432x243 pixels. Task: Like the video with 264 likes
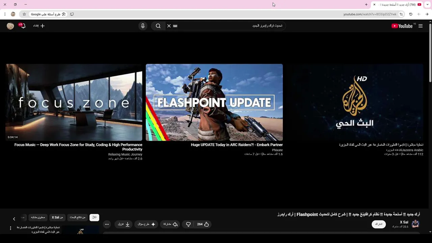pyautogui.click(x=203, y=224)
